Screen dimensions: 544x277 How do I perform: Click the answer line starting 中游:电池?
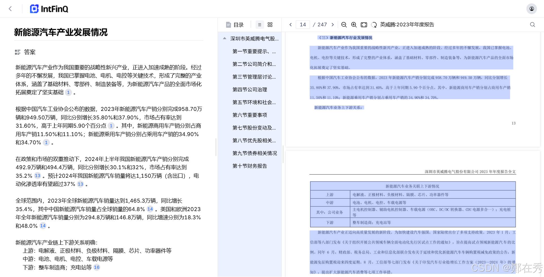tap(68, 259)
